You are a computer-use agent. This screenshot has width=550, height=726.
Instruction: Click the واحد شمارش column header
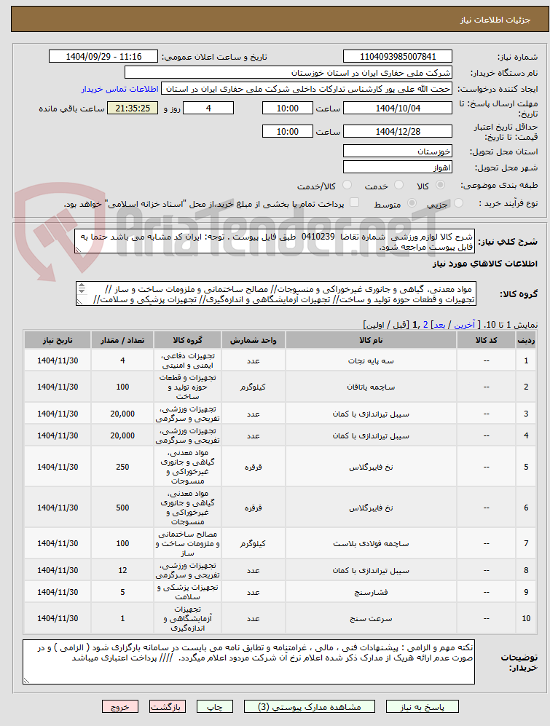point(253,340)
